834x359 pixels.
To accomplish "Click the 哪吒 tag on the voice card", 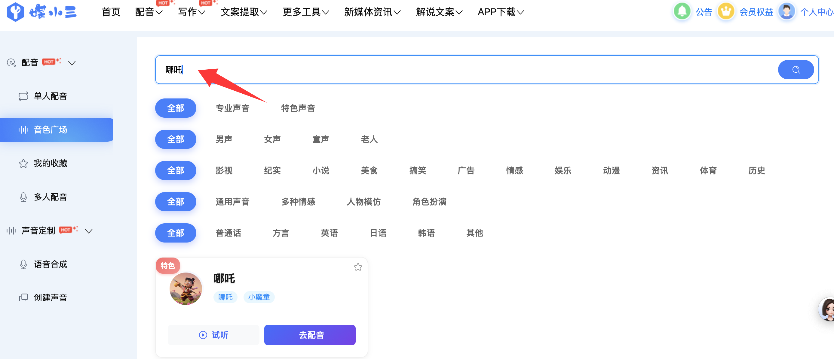I will click(225, 297).
